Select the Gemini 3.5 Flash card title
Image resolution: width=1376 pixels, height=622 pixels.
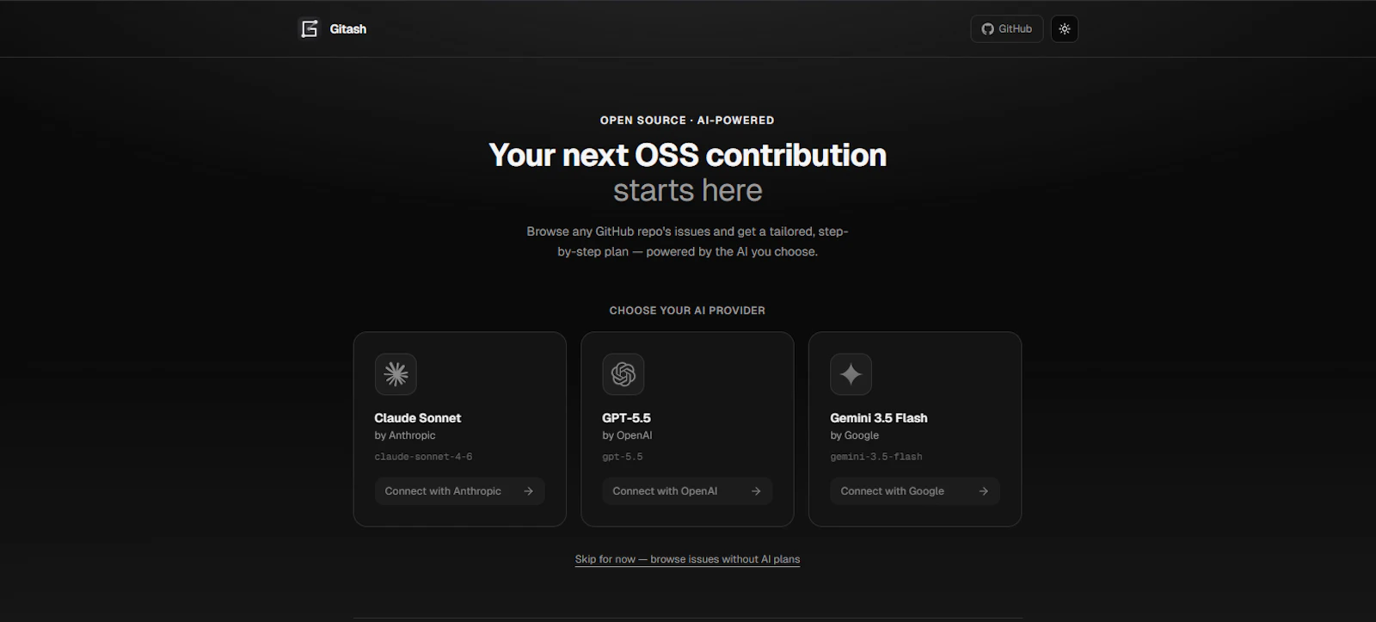click(879, 418)
